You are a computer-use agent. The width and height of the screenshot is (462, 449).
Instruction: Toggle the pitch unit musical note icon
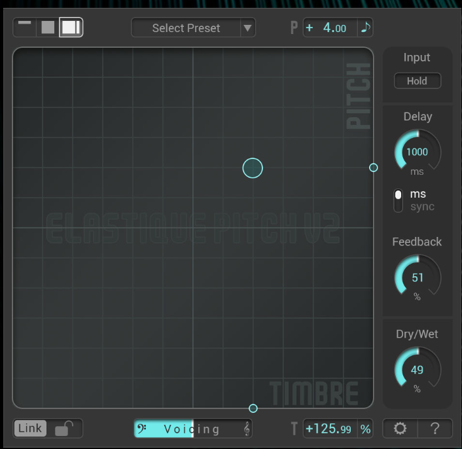[x=365, y=27]
